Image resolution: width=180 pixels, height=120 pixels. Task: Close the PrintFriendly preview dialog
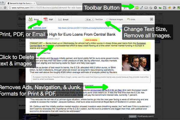(151, 19)
